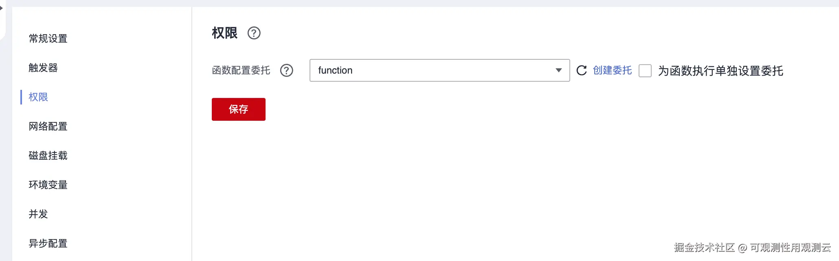Refresh the agency list with the reload icon

pyautogui.click(x=582, y=70)
